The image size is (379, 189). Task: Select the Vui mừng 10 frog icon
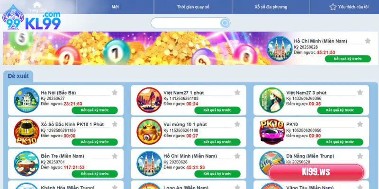pyautogui.click(x=149, y=132)
